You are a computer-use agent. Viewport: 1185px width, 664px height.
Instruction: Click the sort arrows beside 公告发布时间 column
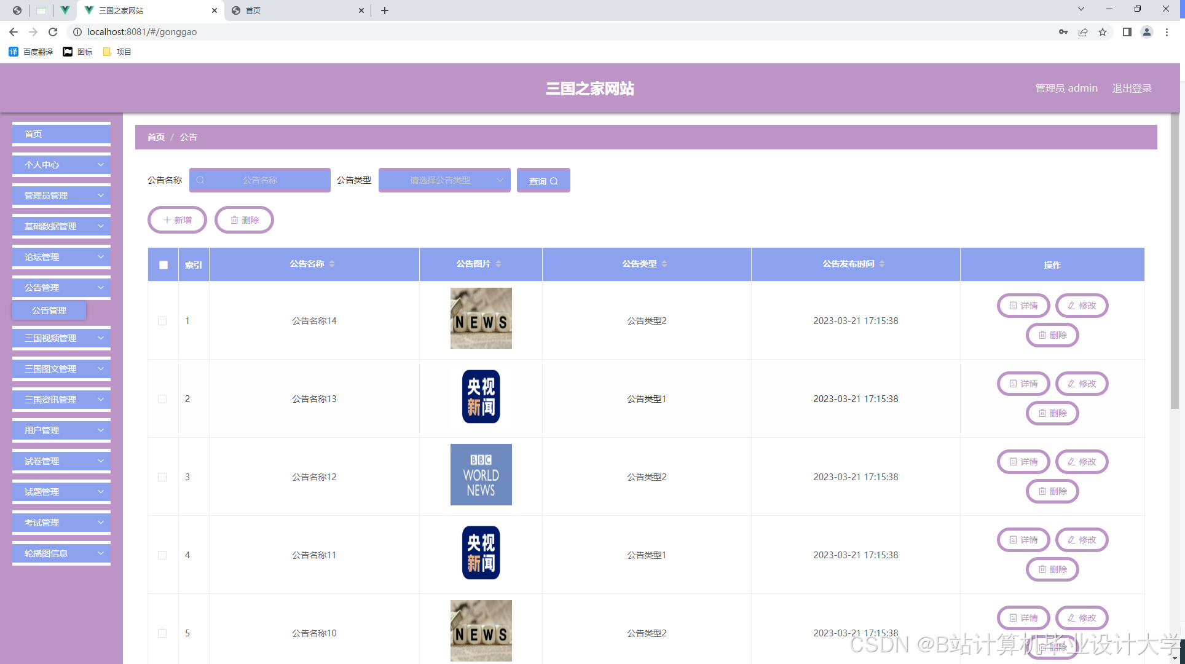[882, 264]
